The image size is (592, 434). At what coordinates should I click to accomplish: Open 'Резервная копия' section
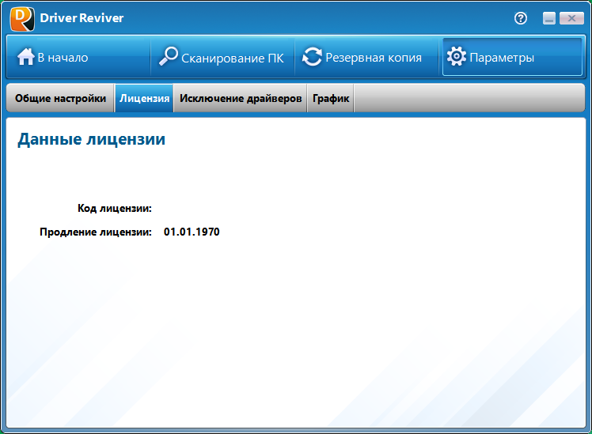pos(366,57)
